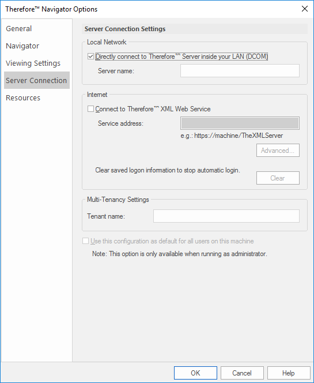This screenshot has height=383, width=314.
Task: Enable Connect to XML Web Service
Action: [x=91, y=109]
